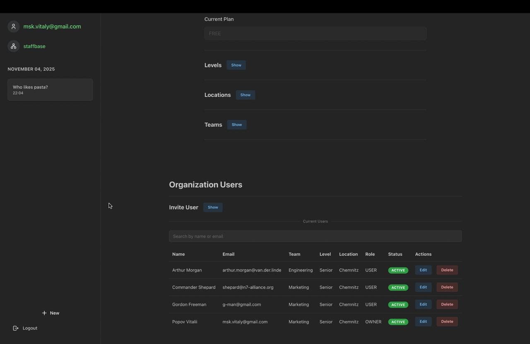Click the Name column header
This screenshot has height=344, width=530.
click(x=178, y=254)
